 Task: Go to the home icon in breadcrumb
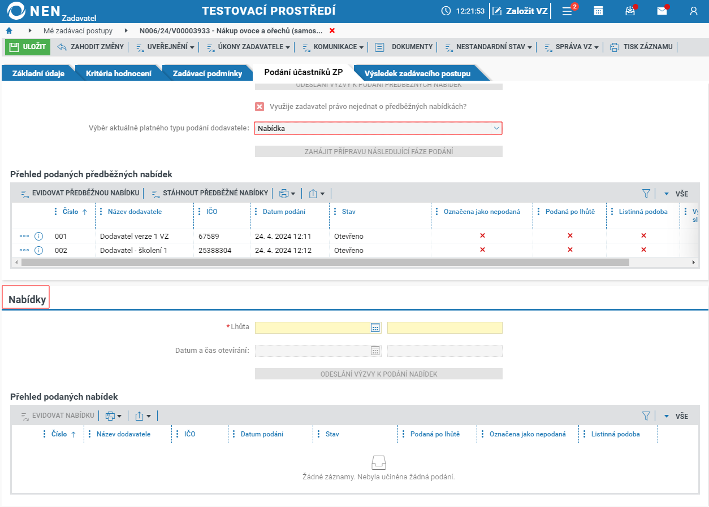coord(8,30)
